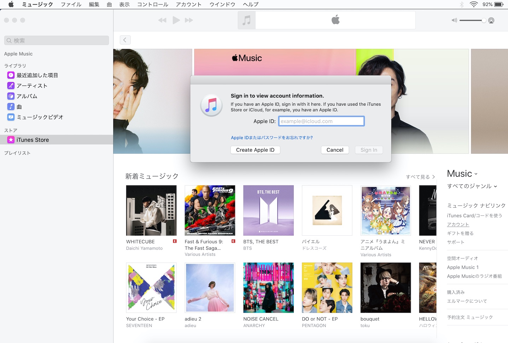Open the NOISE CANCEL album cover

(x=268, y=288)
